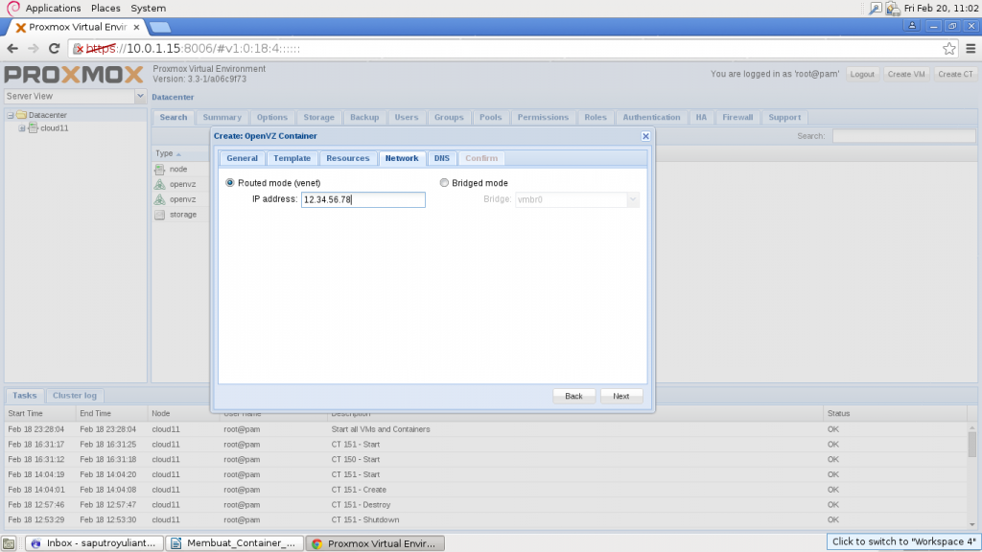Open the Applications menu
The width and height of the screenshot is (982, 552).
click(x=54, y=8)
